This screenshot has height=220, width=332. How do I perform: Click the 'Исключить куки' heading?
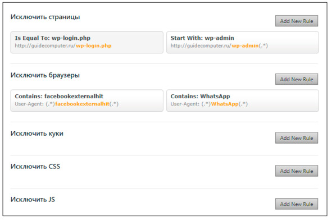(x=37, y=134)
